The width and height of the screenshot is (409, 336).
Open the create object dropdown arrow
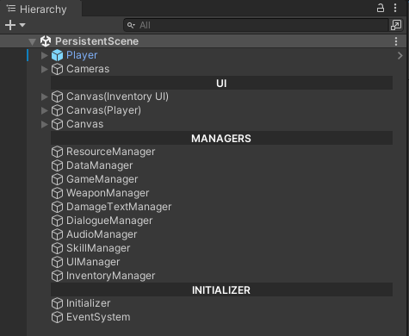tap(22, 25)
